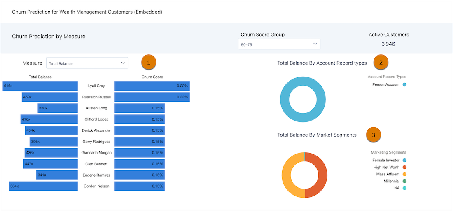Viewport: 453px width, 212px height.
Task: Open the Measure dropdown showing Total Balance
Action: (87, 63)
